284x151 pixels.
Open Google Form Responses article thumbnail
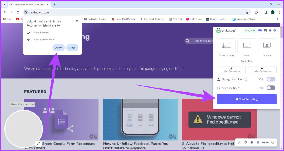coord(61,119)
